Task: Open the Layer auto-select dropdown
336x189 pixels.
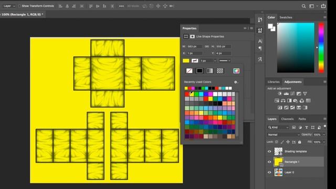Action: (9, 6)
